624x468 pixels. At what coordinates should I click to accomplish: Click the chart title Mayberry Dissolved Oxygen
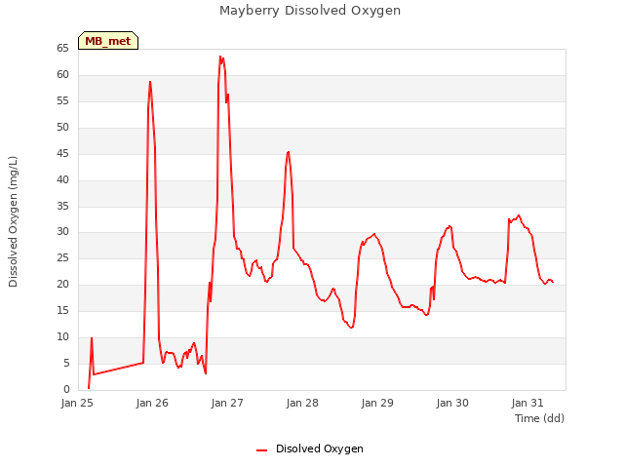click(310, 11)
